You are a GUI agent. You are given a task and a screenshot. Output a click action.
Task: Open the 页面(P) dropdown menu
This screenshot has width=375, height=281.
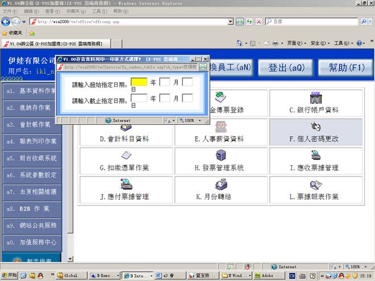point(295,43)
